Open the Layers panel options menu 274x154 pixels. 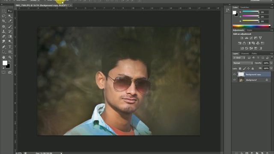(x=271, y=53)
